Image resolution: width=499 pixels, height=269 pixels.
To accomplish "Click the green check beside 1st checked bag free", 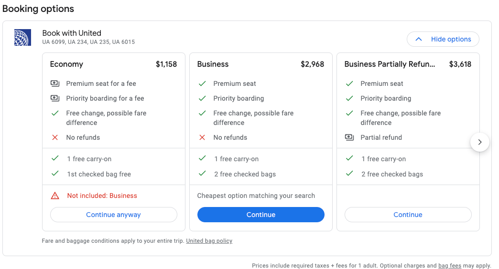I will coord(55,174).
